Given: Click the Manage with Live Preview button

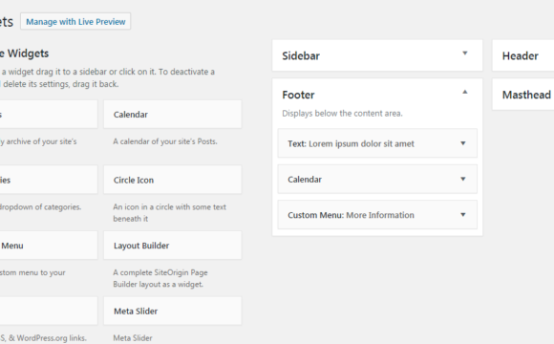Looking at the screenshot, I should pyautogui.click(x=75, y=22).
